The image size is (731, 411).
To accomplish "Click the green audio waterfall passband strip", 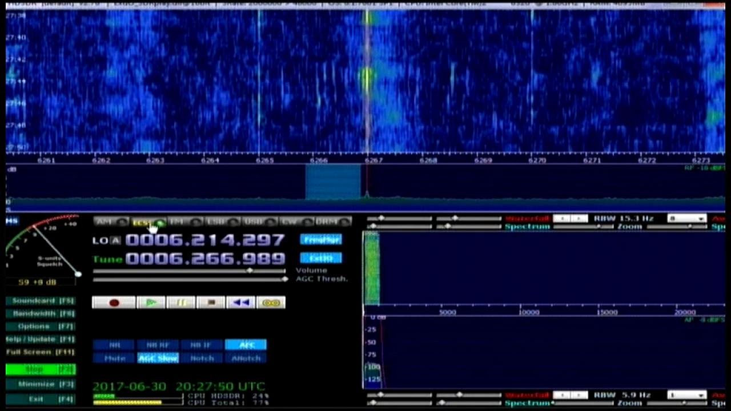I will click(x=371, y=268).
